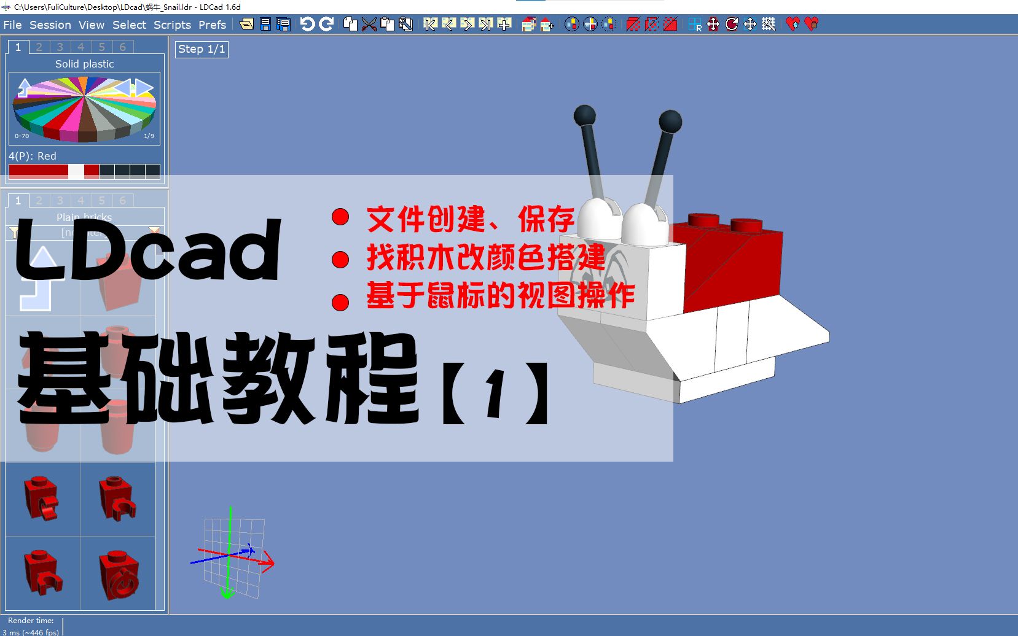The image size is (1018, 636).
Task: Click the house icon with plus sign
Action: [x=547, y=24]
